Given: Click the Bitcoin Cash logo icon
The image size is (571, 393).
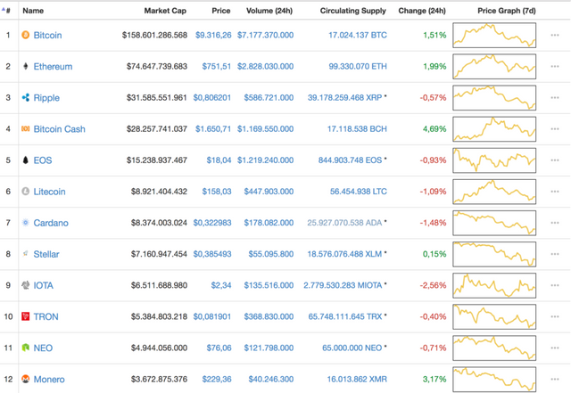Looking at the screenshot, I should tap(26, 128).
